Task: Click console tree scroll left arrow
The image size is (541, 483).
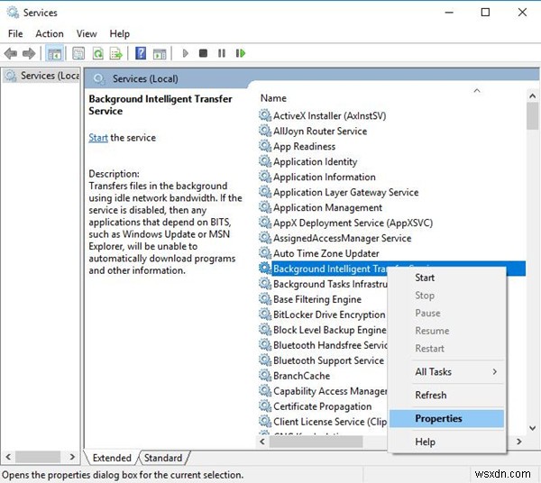Action: coord(8,457)
